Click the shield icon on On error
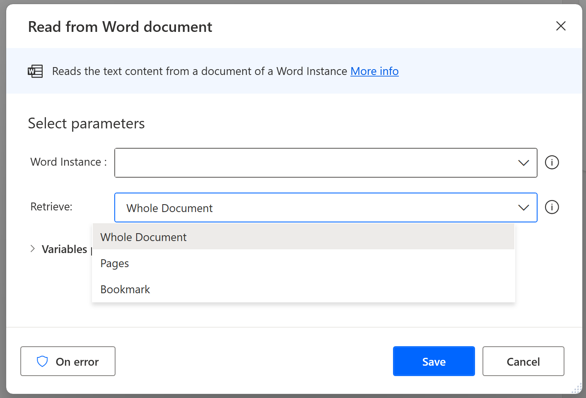Viewport: 586px width, 398px height. 42,362
